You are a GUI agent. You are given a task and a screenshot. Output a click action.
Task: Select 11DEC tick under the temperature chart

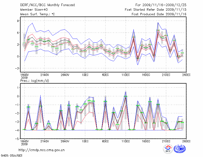126,75
